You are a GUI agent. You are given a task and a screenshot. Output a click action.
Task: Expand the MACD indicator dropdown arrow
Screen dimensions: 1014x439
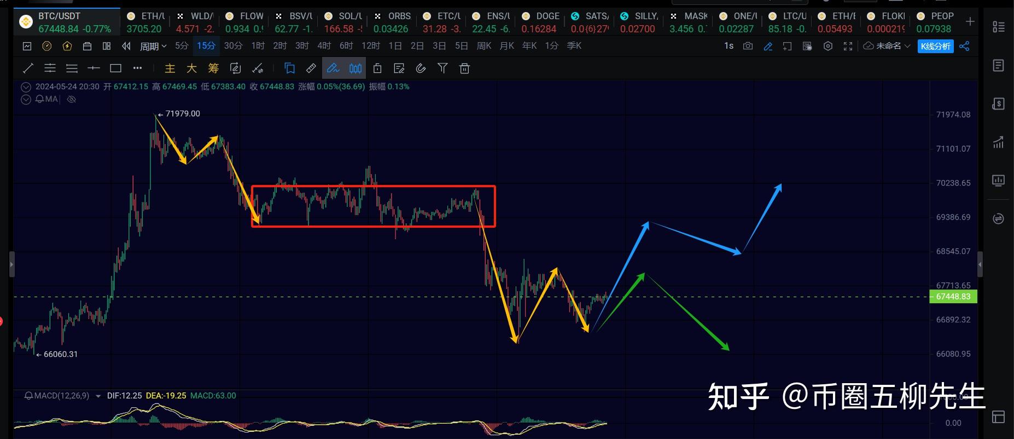click(98, 396)
